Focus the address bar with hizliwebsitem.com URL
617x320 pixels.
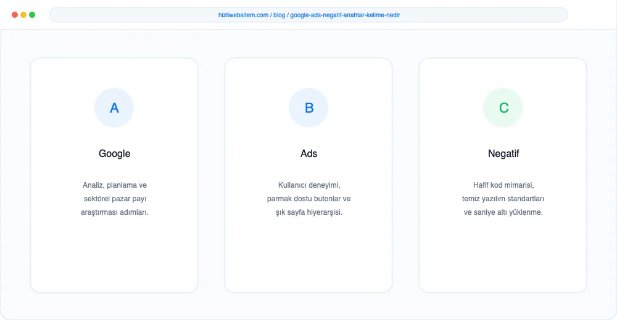308,15
